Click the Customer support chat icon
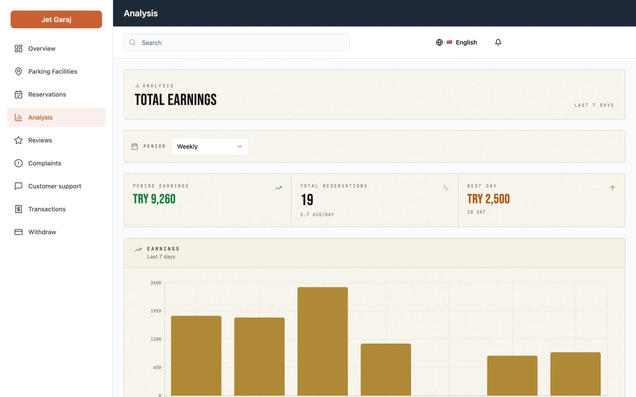The width and height of the screenshot is (636, 397). 18,186
